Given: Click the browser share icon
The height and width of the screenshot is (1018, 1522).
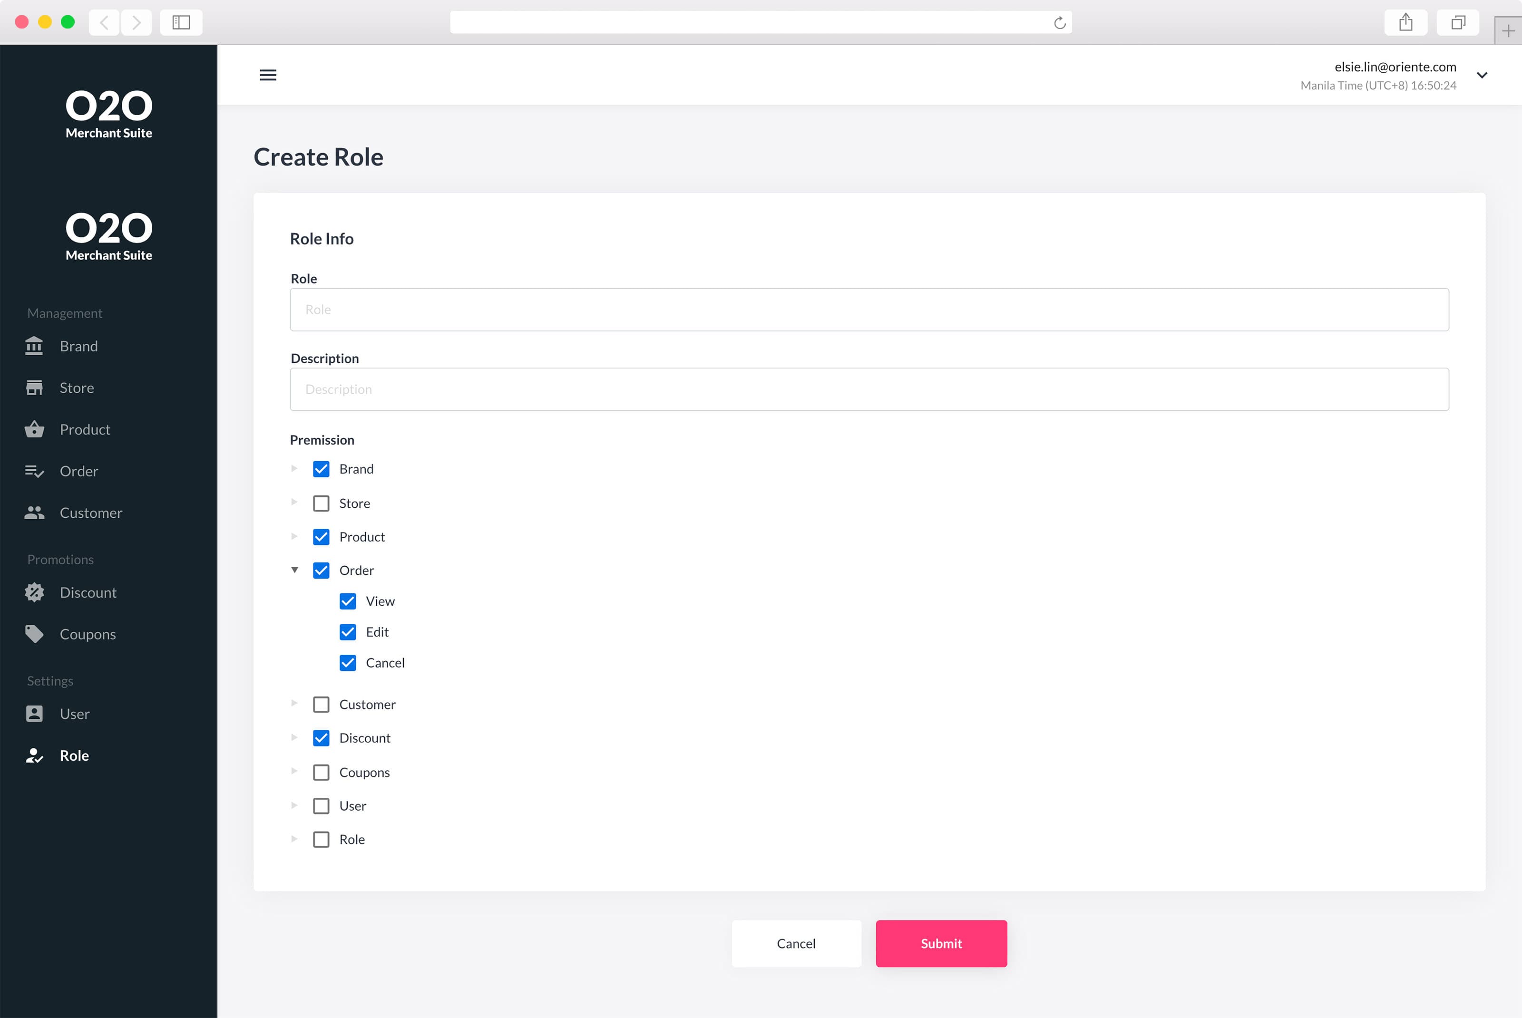Looking at the screenshot, I should 1405,23.
